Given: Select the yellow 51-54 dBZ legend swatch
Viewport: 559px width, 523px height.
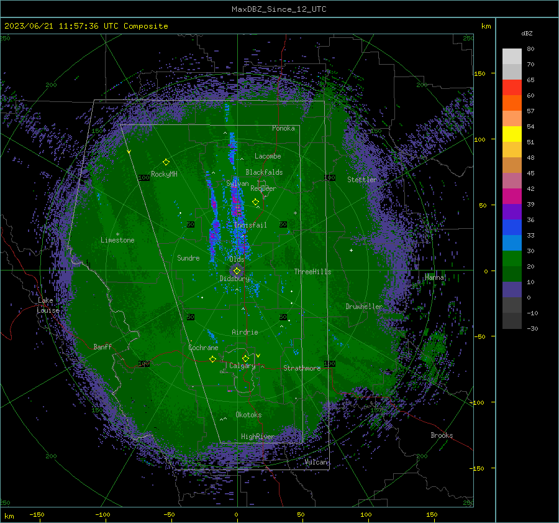Looking at the screenshot, I should (512, 134).
